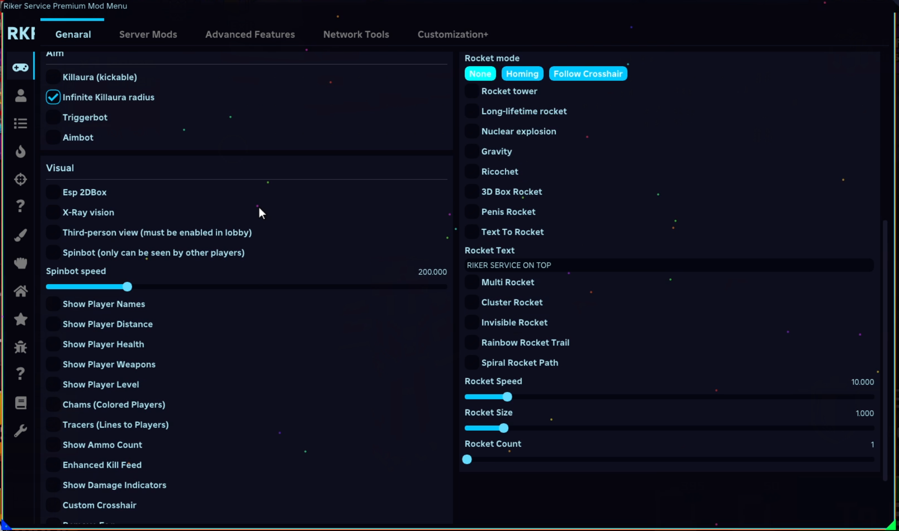The height and width of the screenshot is (531, 899).
Task: Click the gamepad icon in sidebar
Action: coord(20,67)
